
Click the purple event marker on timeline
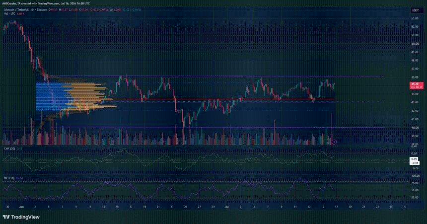(334, 142)
